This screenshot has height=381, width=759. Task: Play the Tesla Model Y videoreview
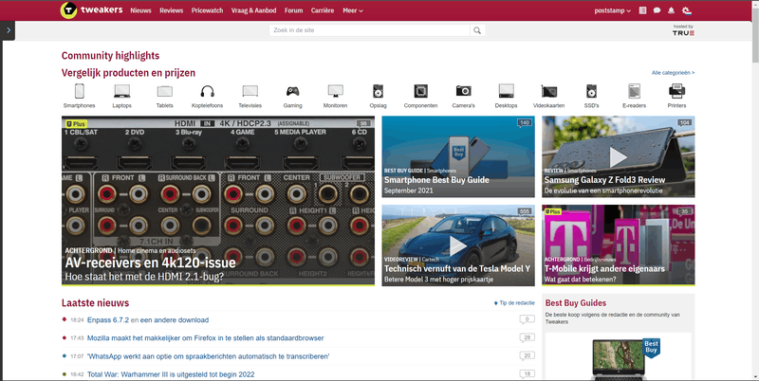[458, 245]
